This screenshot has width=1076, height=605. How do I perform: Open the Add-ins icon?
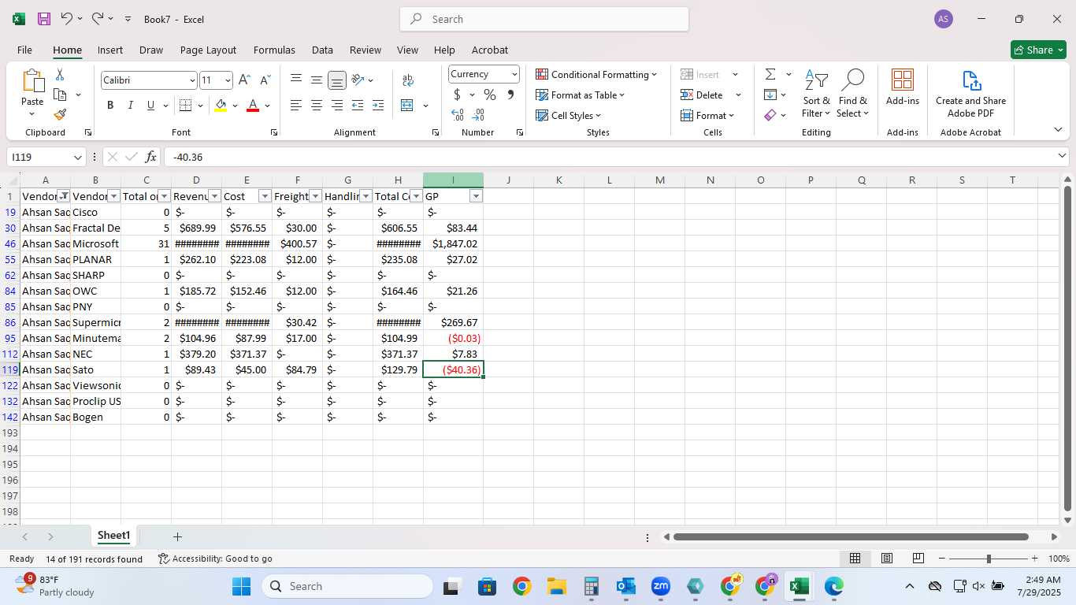(x=903, y=87)
